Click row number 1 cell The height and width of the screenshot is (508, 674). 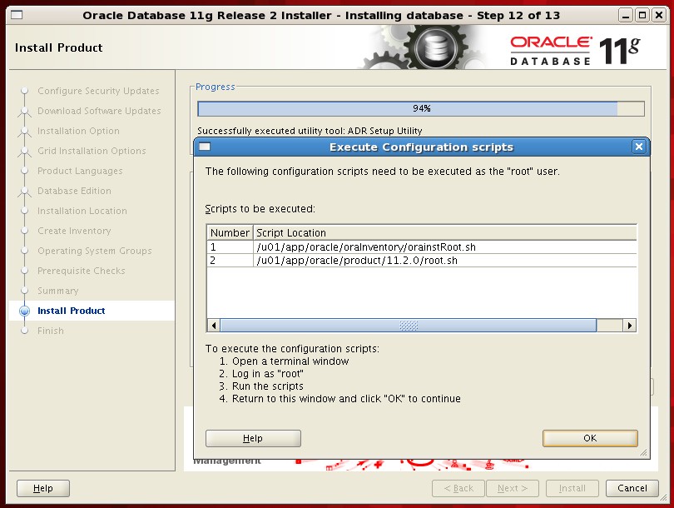pos(230,247)
